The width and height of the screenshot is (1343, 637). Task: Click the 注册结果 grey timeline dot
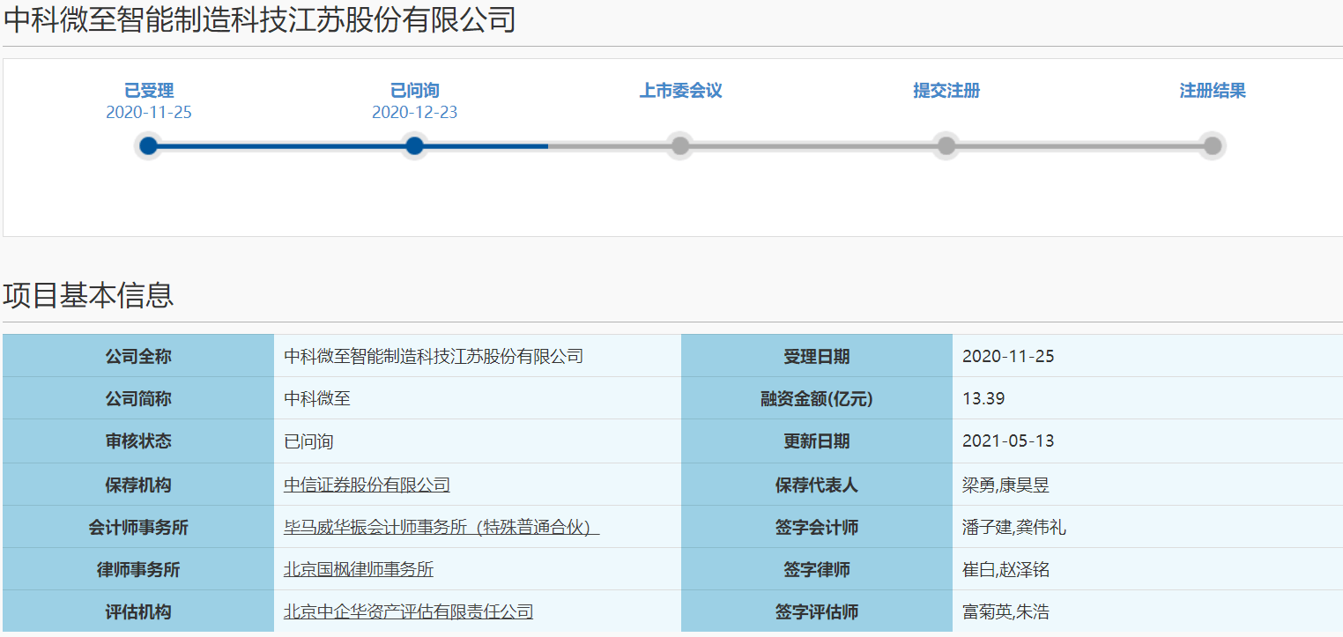pos(1213,145)
